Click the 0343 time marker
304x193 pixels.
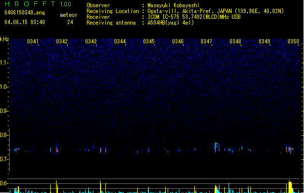pos(91,41)
